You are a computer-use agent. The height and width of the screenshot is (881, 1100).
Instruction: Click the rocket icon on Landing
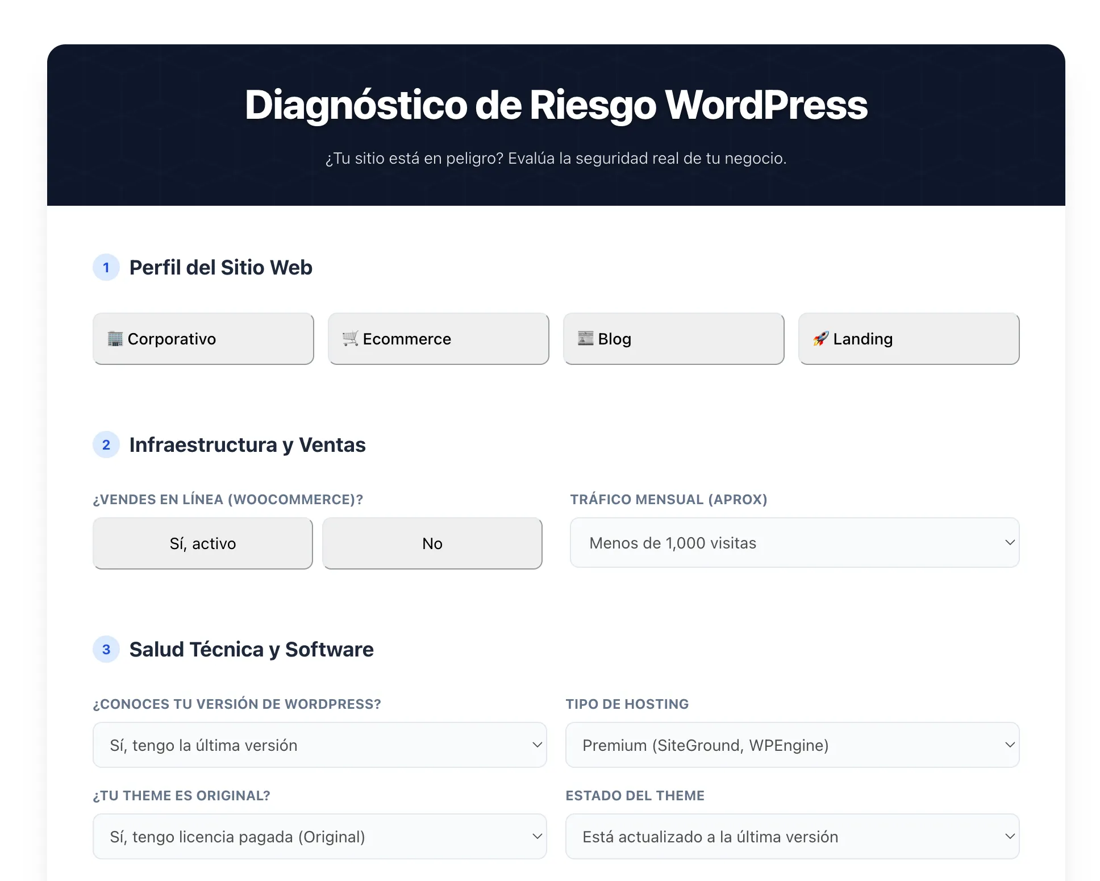[x=820, y=339]
